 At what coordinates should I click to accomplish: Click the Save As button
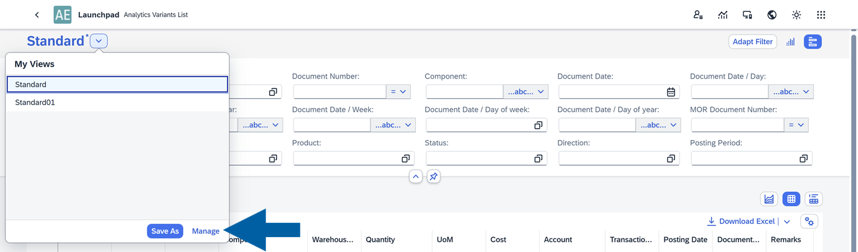pos(165,231)
